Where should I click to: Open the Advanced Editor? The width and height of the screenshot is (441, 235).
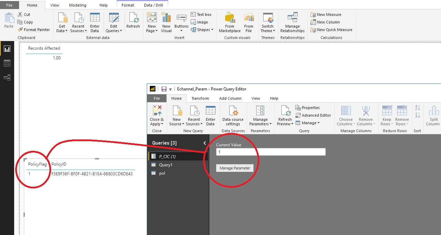pos(313,115)
